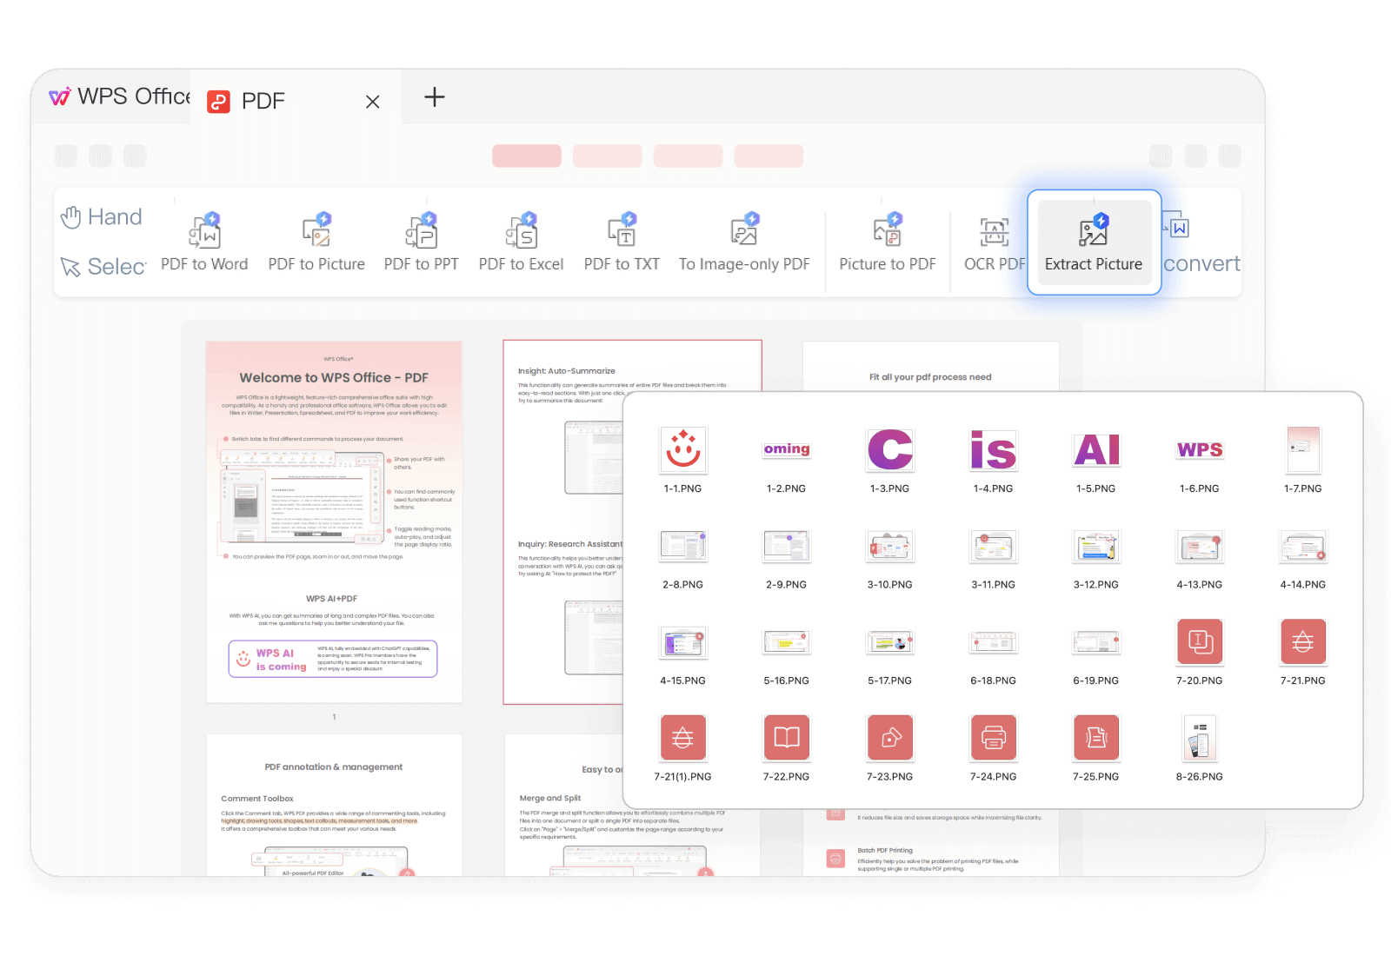Select the 5-17.PNG thumbnail
Screen dimensions: 1391x956
pyautogui.click(x=889, y=642)
